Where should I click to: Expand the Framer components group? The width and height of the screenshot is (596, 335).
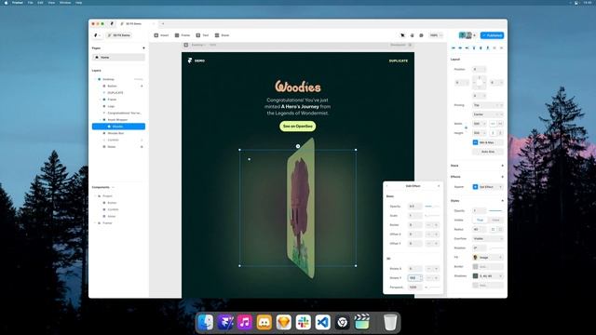coord(95,223)
